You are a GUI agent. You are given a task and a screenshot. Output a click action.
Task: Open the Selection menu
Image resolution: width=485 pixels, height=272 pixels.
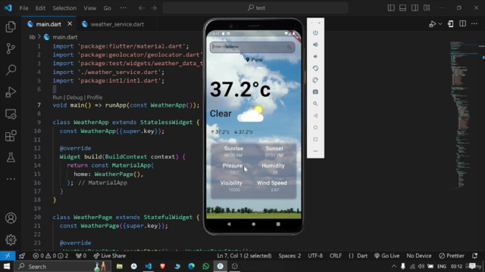click(64, 8)
